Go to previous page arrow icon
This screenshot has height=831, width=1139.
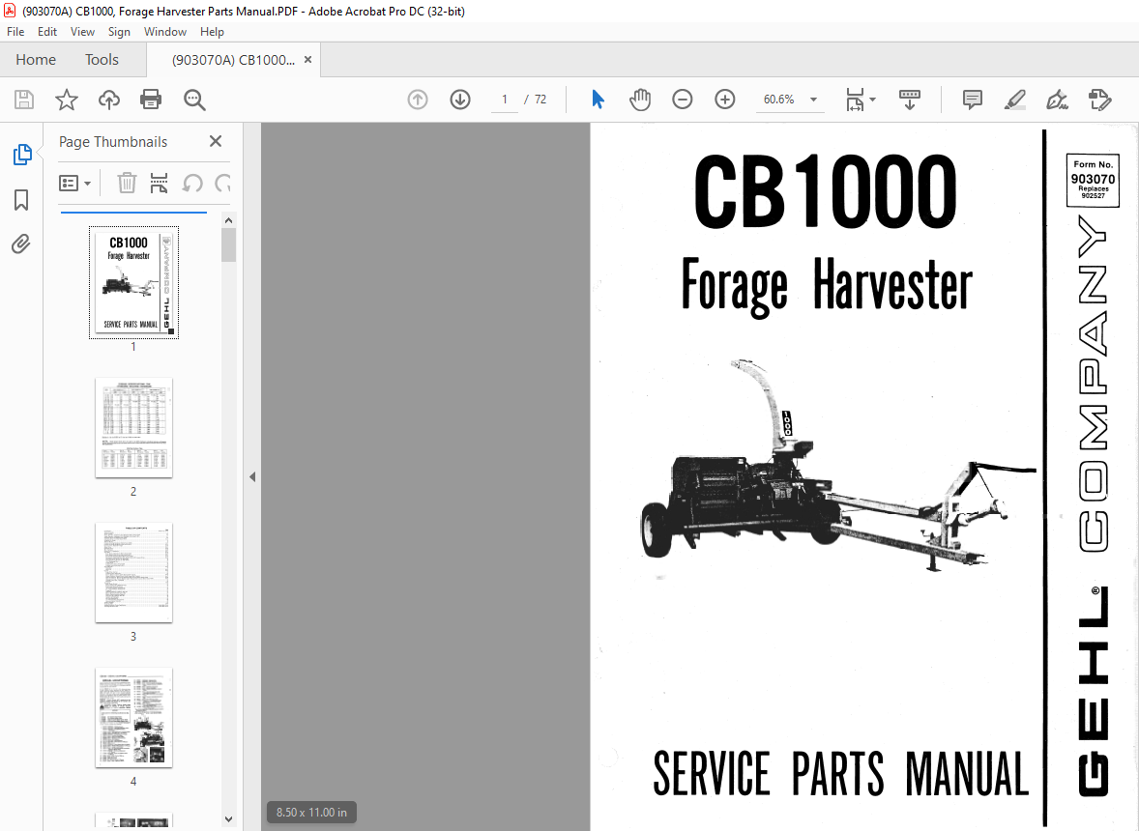click(x=418, y=100)
